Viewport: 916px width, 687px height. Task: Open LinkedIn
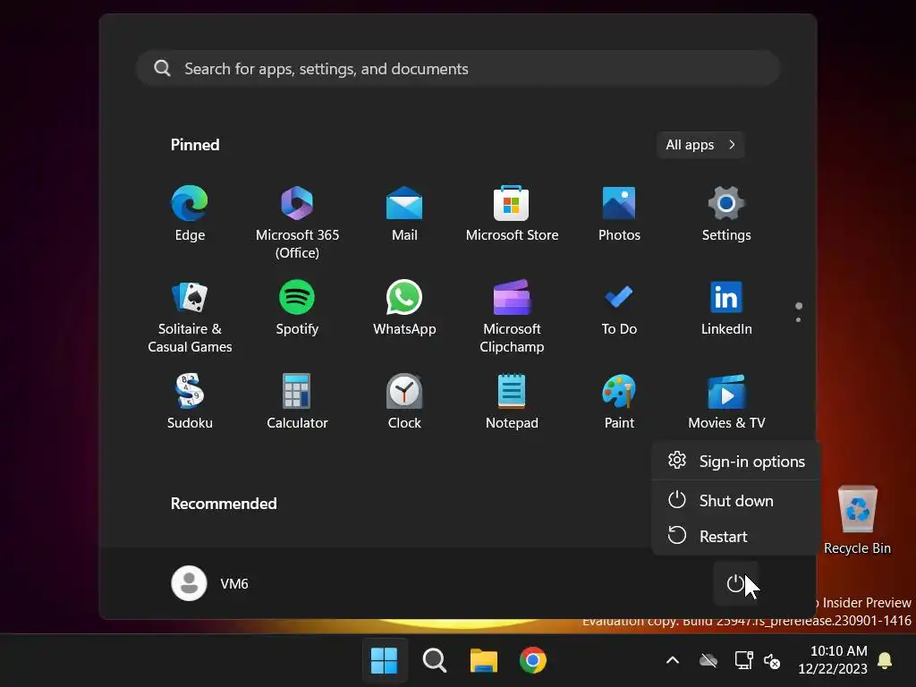(726, 308)
